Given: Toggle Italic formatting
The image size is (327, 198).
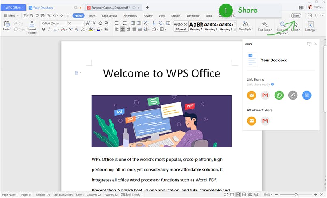Looking at the screenshot, I should (x=49, y=30).
